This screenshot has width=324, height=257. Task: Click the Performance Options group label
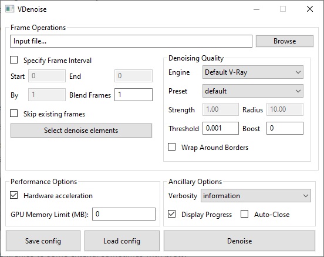43,182
